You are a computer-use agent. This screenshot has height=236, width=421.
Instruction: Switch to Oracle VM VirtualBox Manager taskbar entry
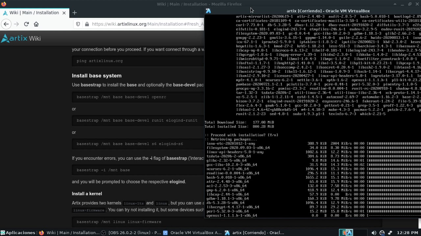click(x=192, y=233)
